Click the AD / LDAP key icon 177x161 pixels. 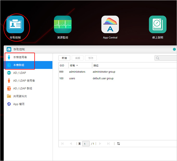coord(9,73)
